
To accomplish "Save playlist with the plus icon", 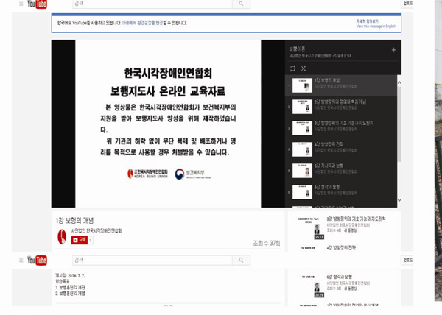I will click(x=393, y=50).
